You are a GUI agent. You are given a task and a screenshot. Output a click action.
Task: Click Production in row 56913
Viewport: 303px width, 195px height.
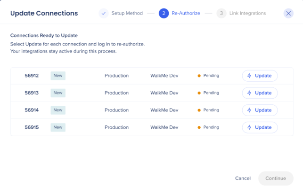[x=116, y=93]
